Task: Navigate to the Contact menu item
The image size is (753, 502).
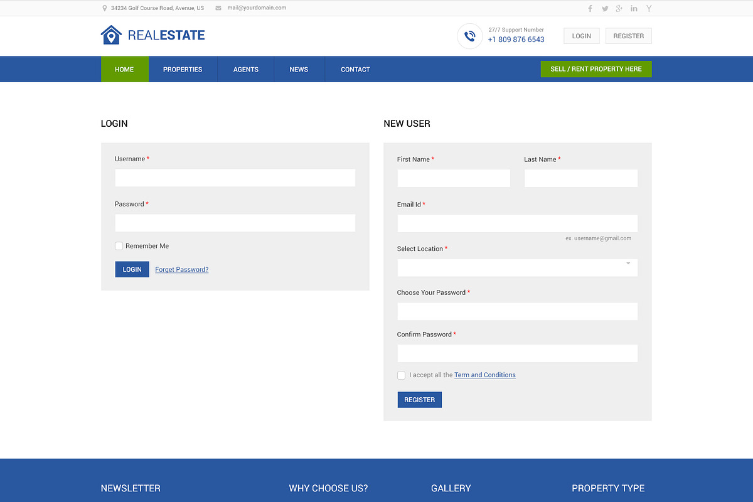Action: click(355, 69)
